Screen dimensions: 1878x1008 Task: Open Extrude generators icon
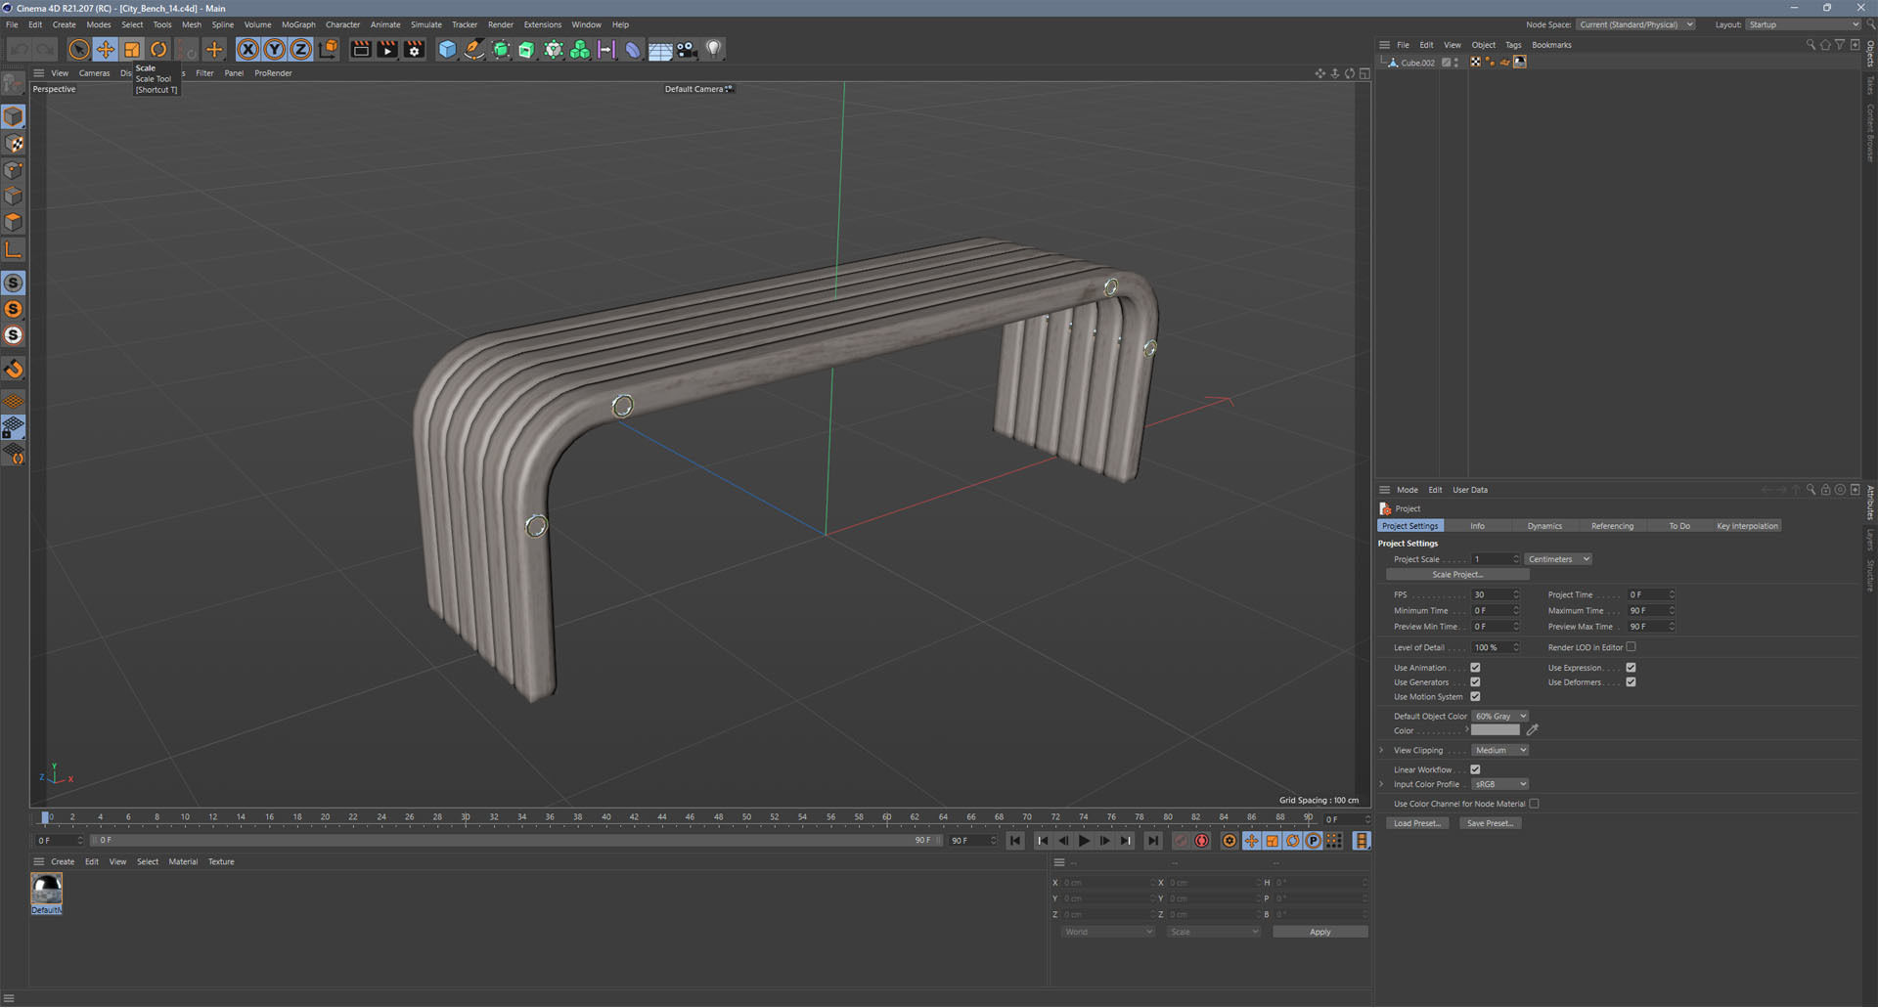527,49
